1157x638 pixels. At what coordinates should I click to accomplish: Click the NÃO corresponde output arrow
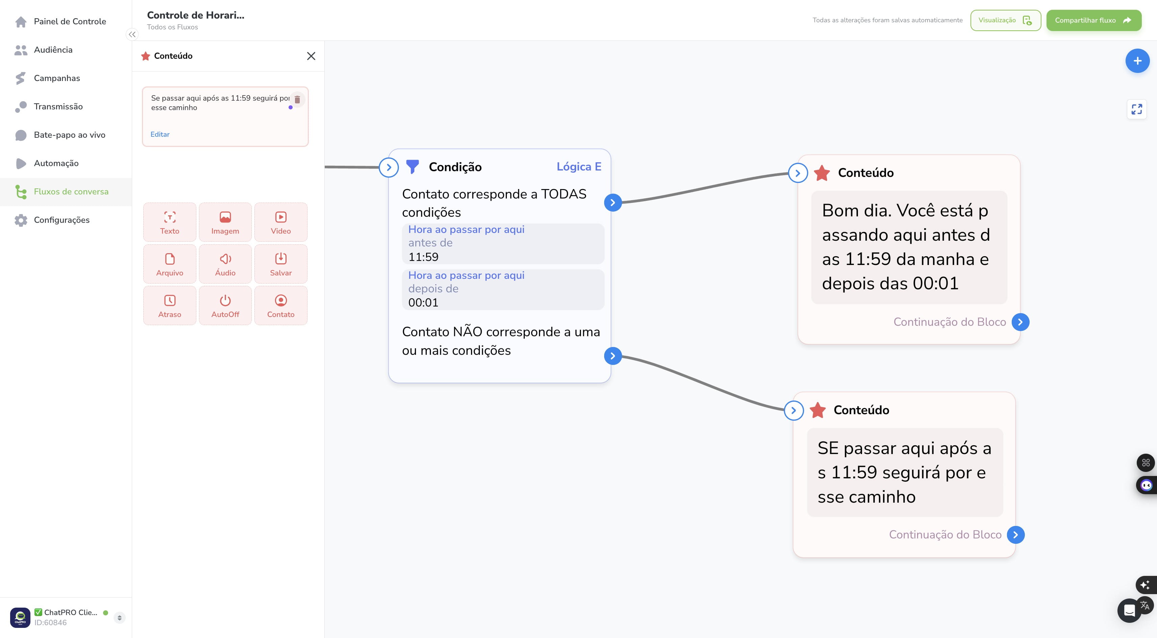tap(613, 356)
